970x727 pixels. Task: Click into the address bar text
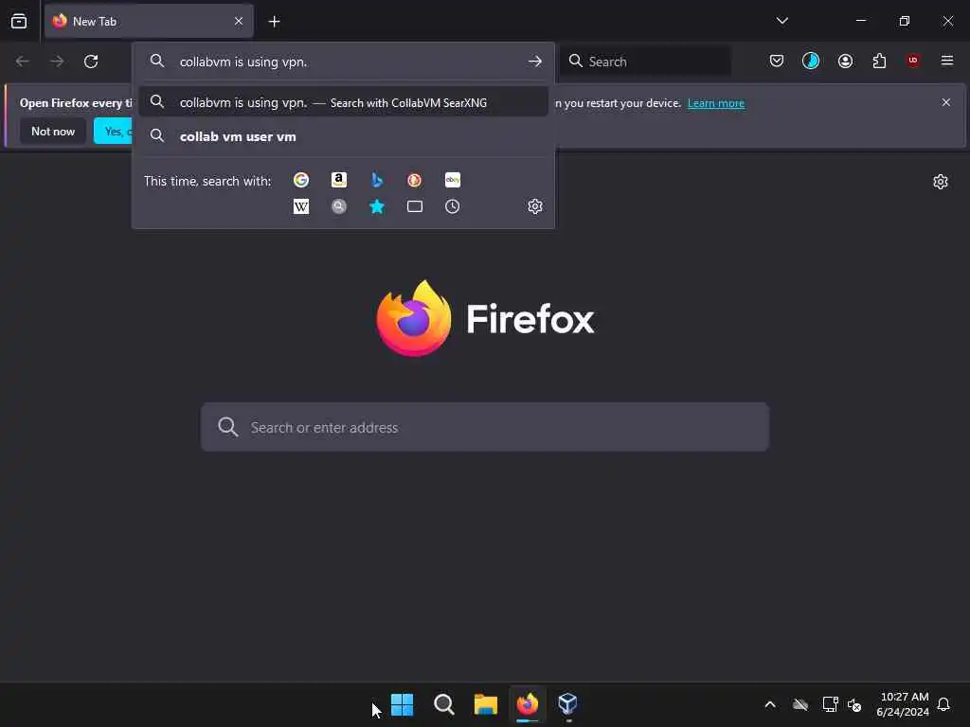(243, 62)
